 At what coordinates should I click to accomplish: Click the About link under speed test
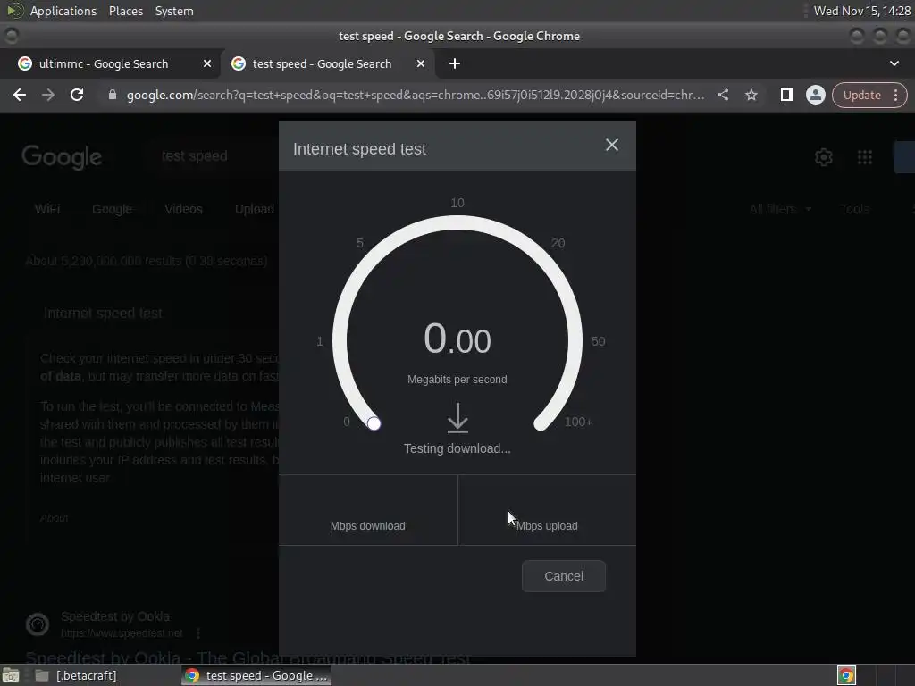tap(55, 518)
